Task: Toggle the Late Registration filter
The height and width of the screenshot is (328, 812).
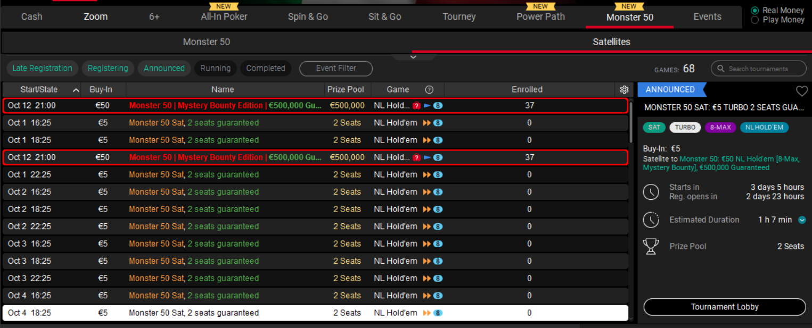Action: tap(42, 69)
